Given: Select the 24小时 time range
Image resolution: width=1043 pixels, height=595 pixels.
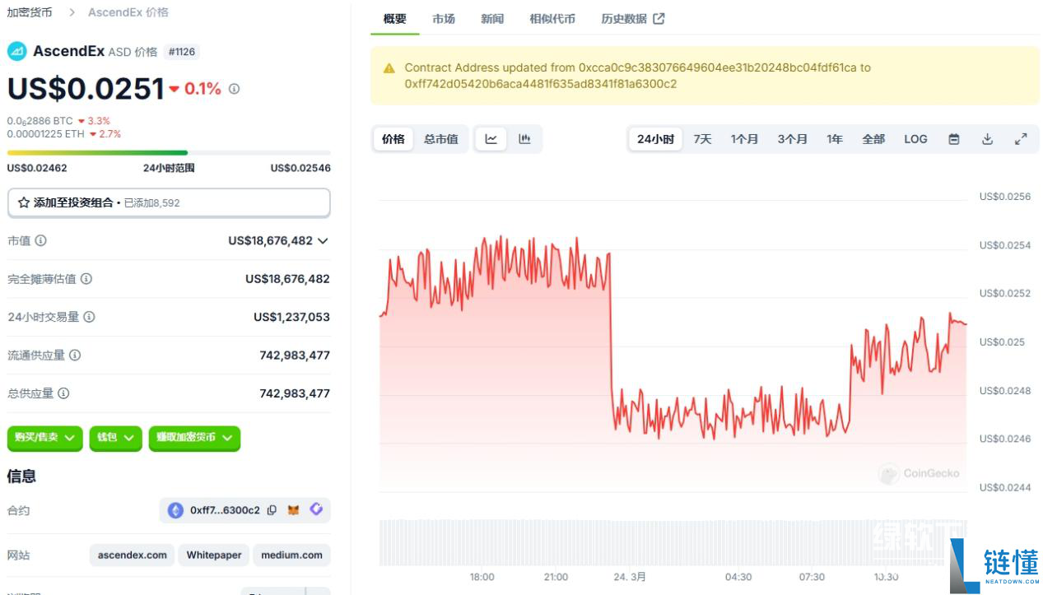Looking at the screenshot, I should point(655,139).
